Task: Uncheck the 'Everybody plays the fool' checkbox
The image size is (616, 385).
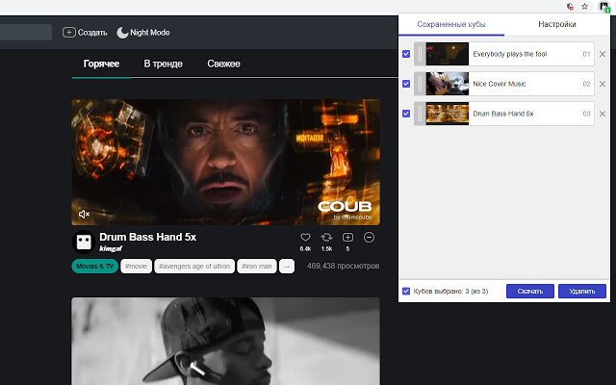Action: (406, 55)
